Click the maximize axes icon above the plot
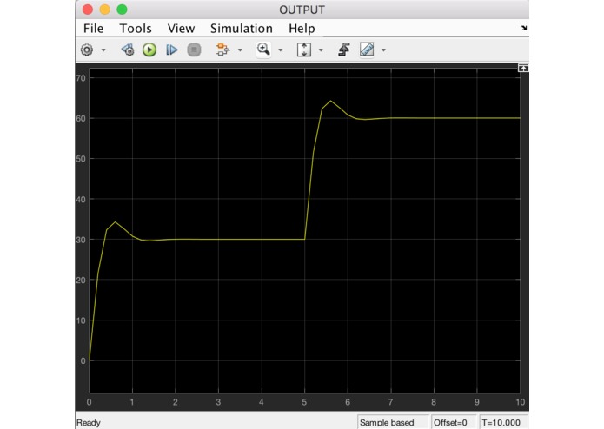Viewport: 604px width, 429px height. pyautogui.click(x=523, y=68)
